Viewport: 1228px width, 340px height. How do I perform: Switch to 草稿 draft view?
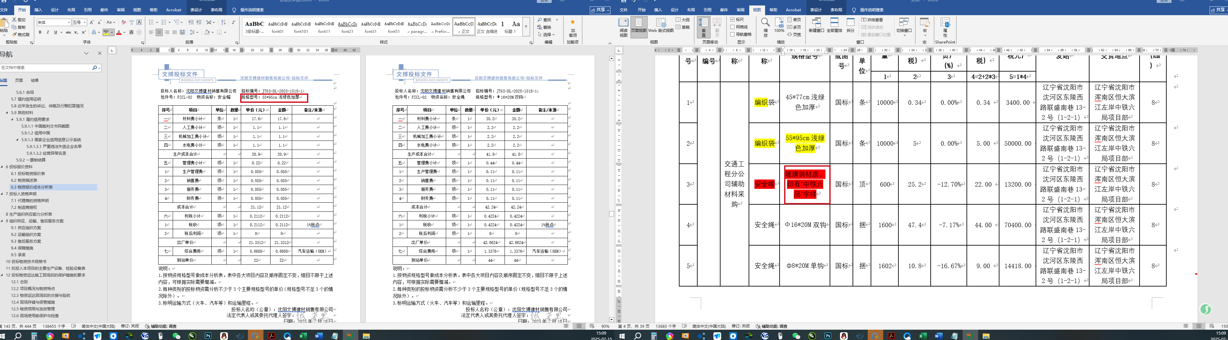[x=683, y=27]
